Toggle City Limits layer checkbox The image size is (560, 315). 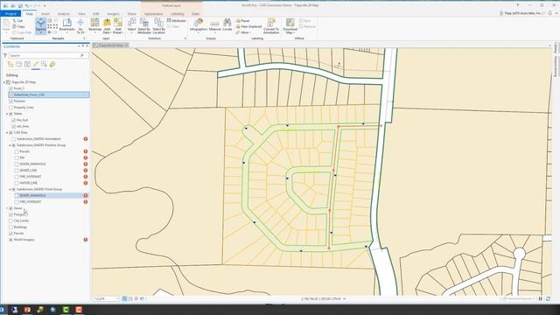coord(10,220)
